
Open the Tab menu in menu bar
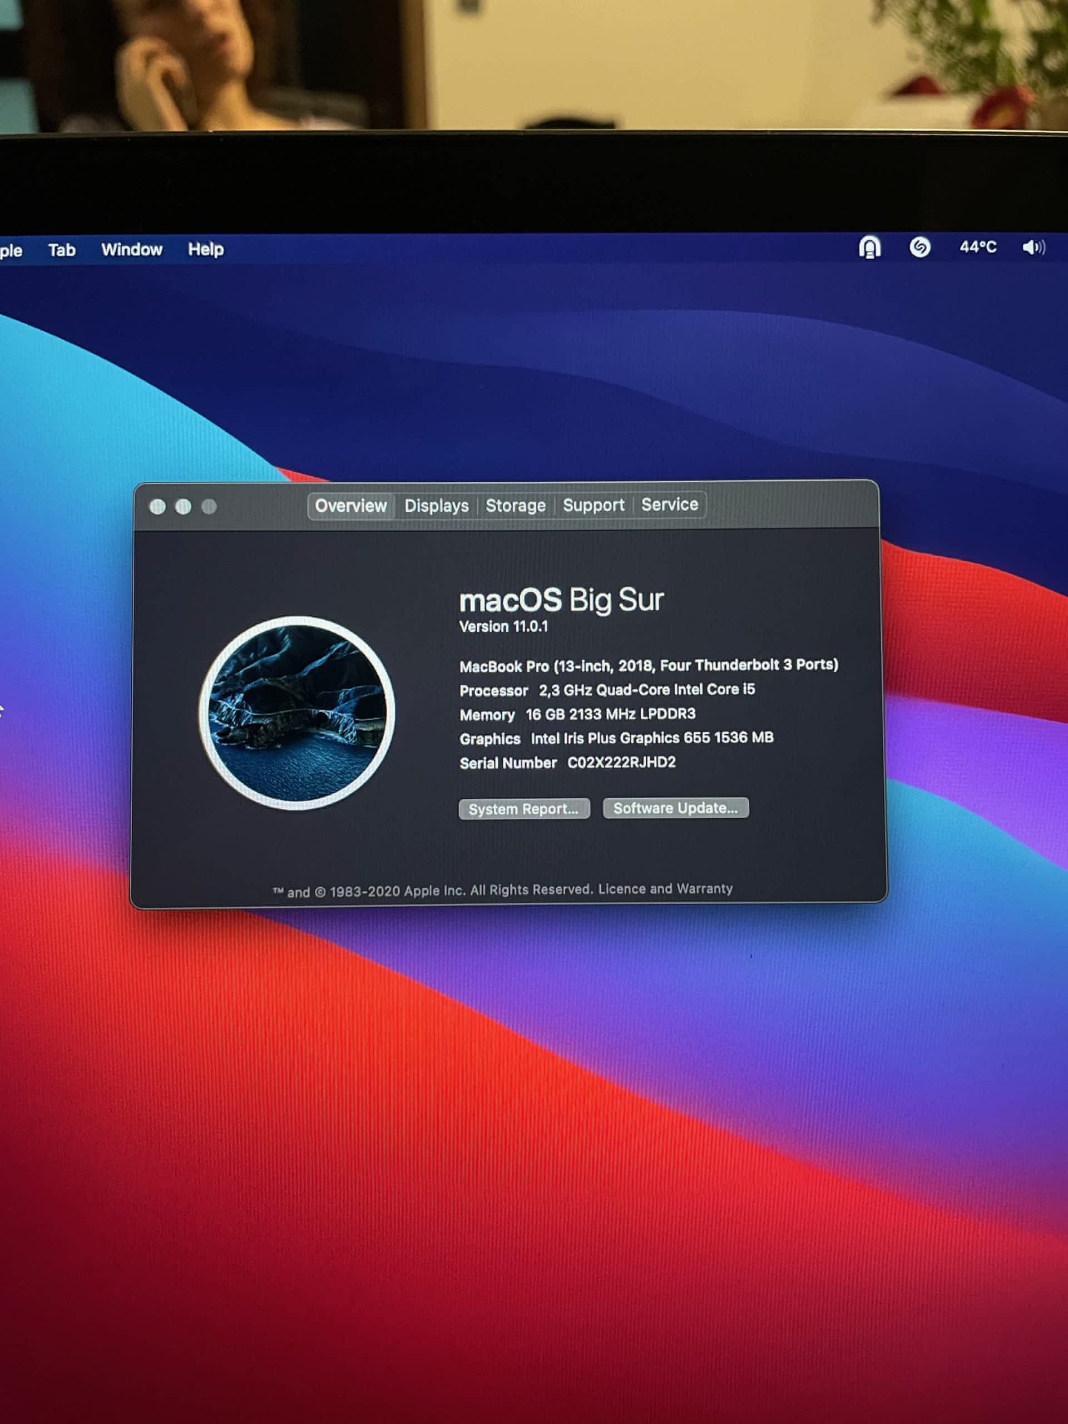[x=62, y=250]
